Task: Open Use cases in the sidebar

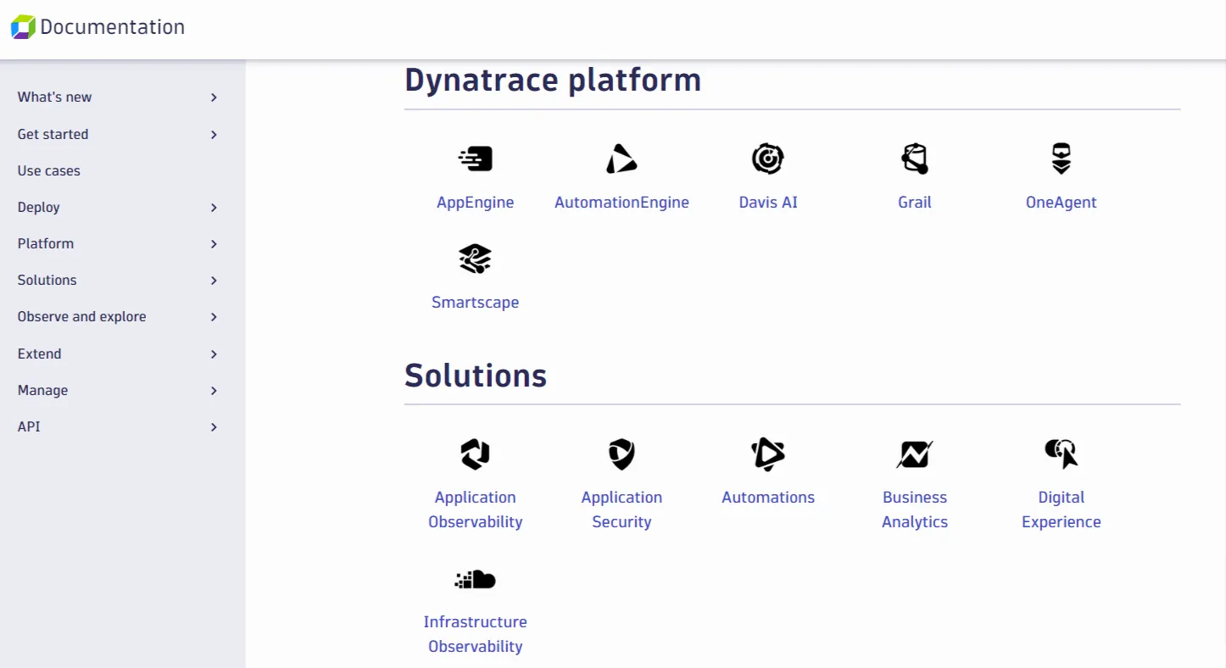Action: 49,170
